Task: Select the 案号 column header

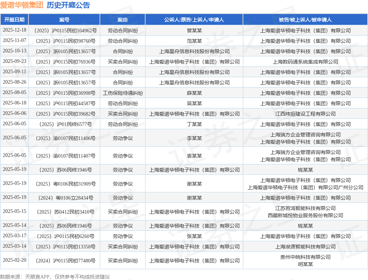Action: coord(64,20)
